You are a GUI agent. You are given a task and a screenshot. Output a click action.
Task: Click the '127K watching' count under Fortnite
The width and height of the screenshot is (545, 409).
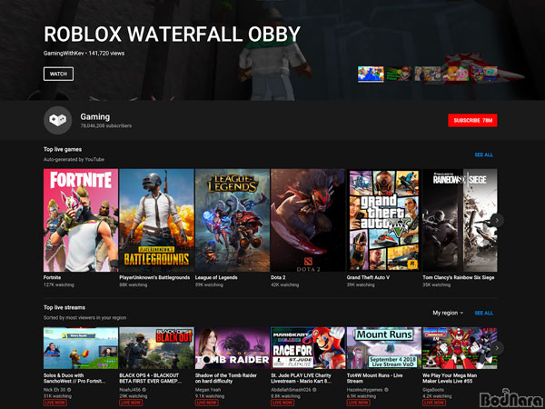point(59,284)
